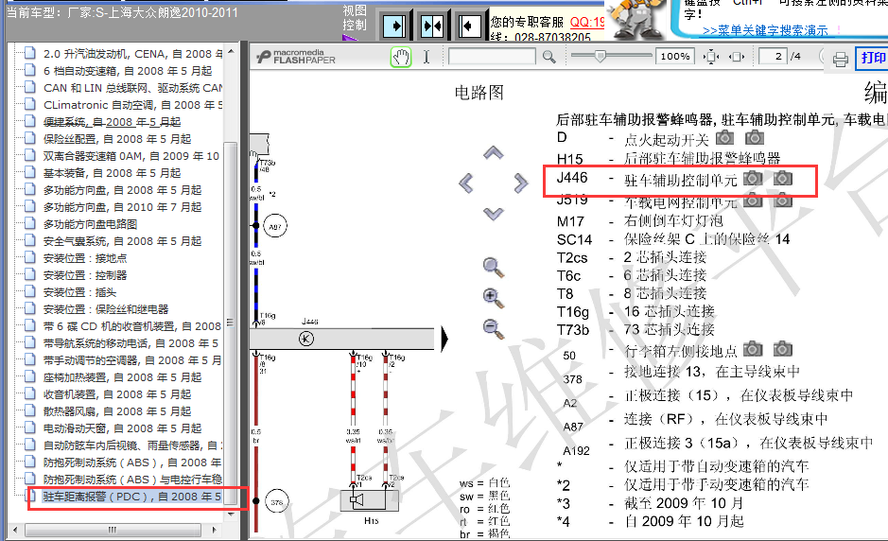Open 带 6 碟 CD 机的收音机装置 item
The image size is (888, 541).
coord(132,325)
